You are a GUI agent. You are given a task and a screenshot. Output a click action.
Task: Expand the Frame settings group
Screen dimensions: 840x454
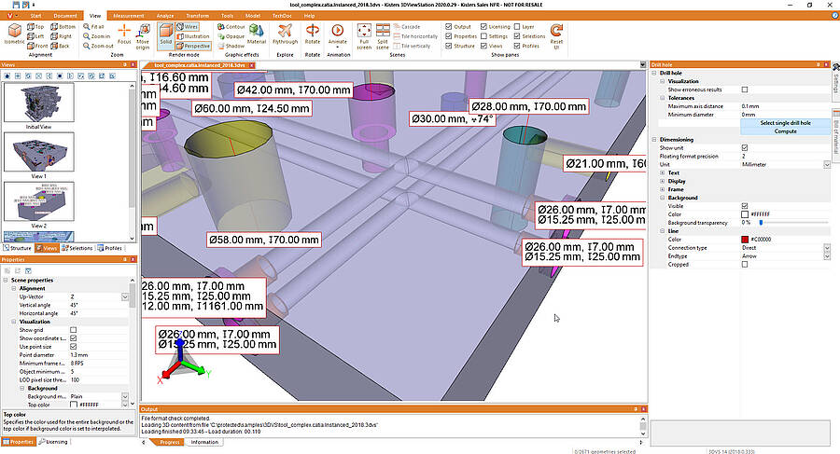click(x=662, y=189)
